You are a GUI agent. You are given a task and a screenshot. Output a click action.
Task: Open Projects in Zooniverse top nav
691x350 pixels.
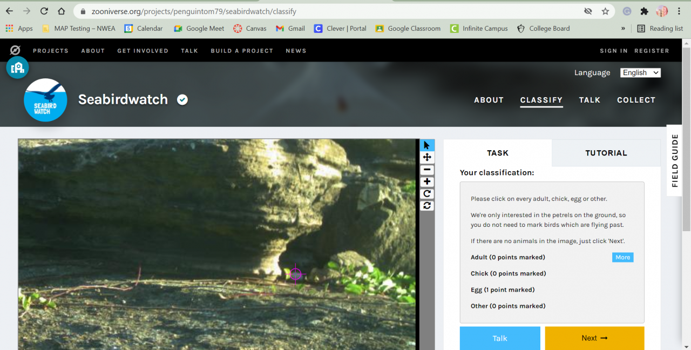(51, 51)
